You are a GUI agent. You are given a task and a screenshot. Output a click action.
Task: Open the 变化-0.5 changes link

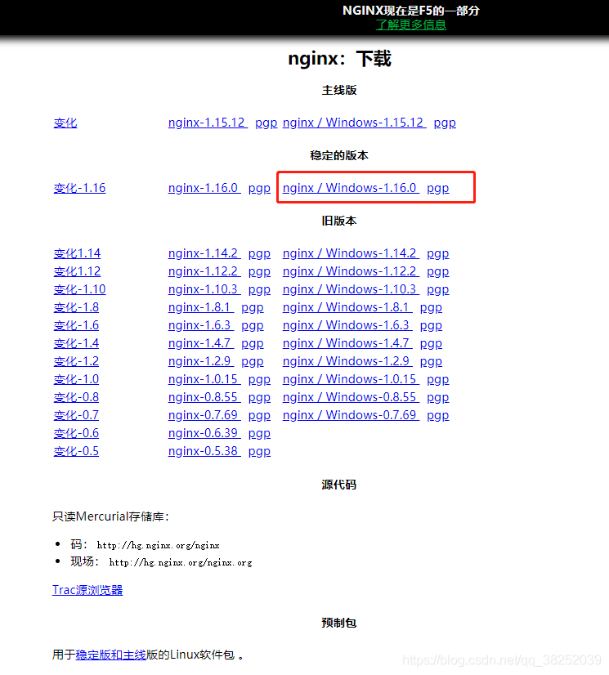pyautogui.click(x=76, y=452)
